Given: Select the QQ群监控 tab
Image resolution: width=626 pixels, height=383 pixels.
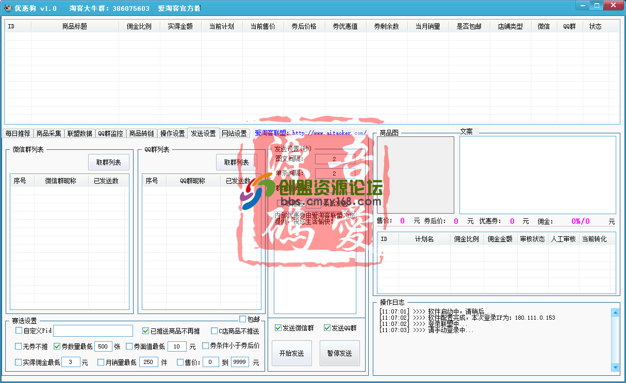Looking at the screenshot, I should pos(110,133).
